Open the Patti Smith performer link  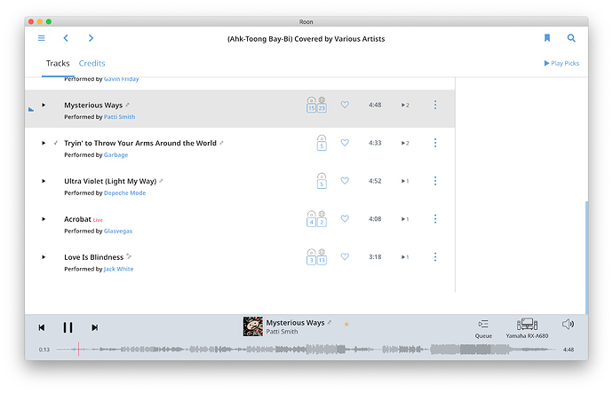(x=119, y=117)
